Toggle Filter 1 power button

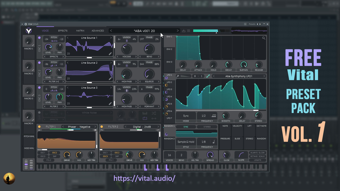pos(39,127)
